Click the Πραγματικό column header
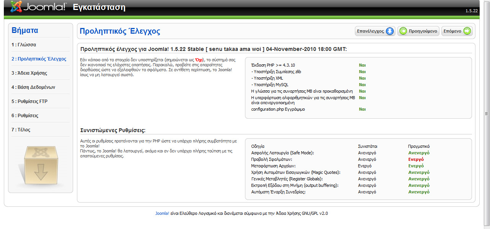This screenshot has width=490, height=229. 419,146
